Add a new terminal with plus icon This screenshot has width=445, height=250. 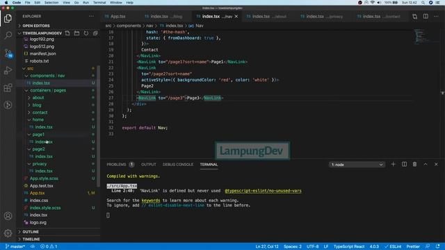pos(393,164)
